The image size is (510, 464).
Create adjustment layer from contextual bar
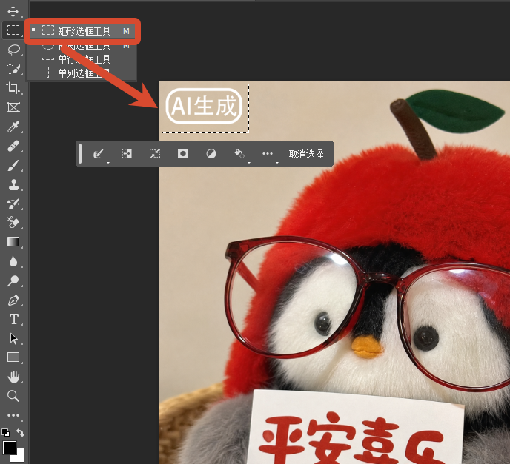[211, 154]
